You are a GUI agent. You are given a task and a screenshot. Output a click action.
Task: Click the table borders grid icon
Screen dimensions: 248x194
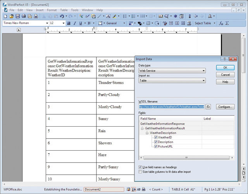(x=148, y=23)
